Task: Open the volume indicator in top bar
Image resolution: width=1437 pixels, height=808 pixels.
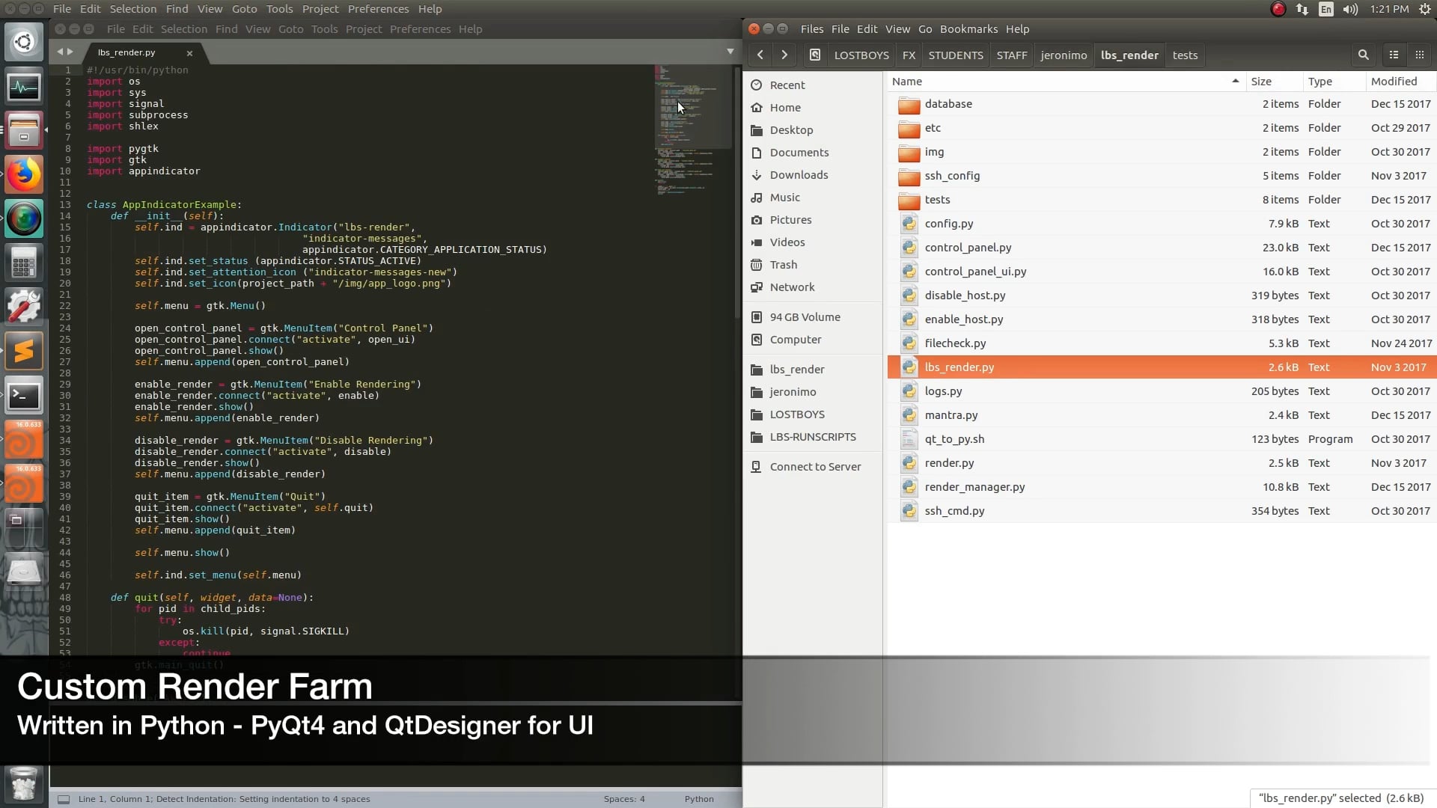Action: [1350, 9]
